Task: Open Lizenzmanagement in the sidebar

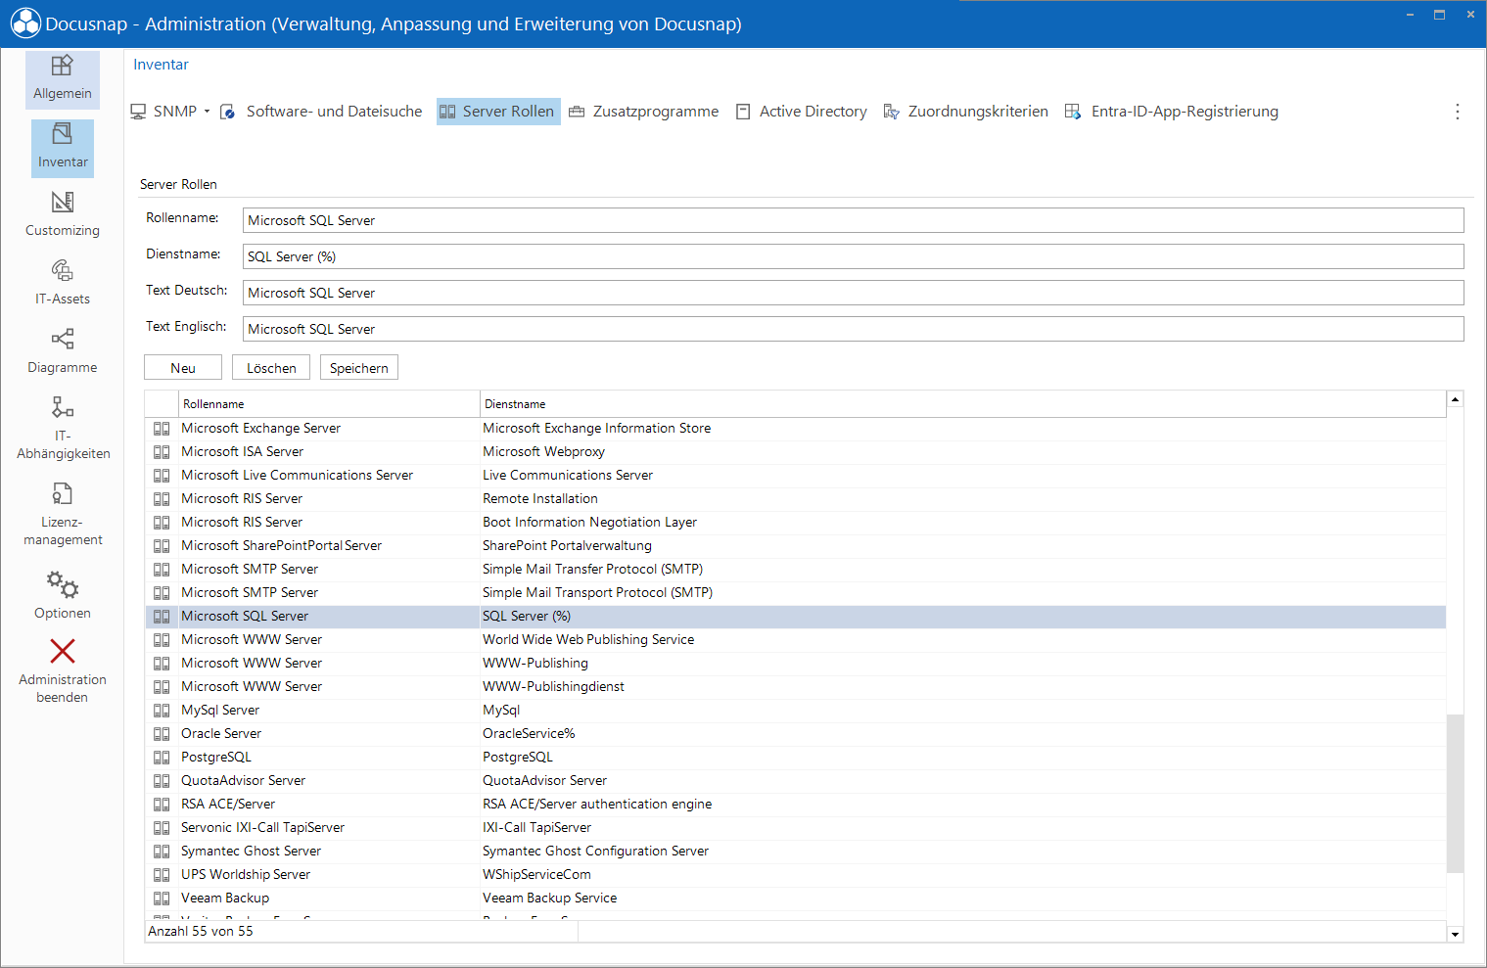Action: click(63, 514)
